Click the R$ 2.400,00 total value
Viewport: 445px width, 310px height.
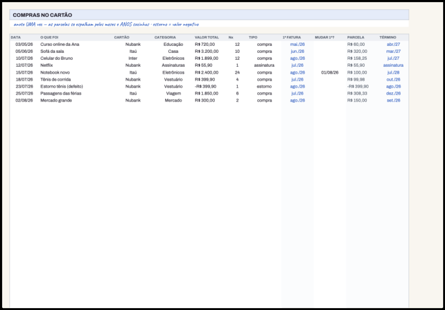206,72
